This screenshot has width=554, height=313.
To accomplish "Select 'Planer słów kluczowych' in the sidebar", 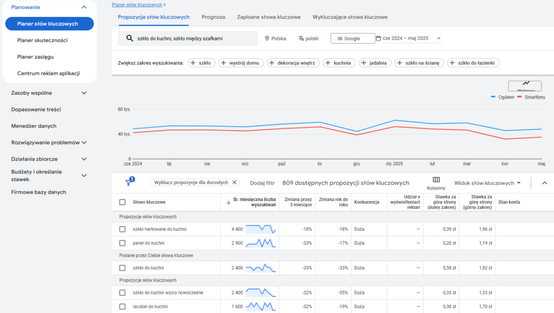I will point(49,24).
